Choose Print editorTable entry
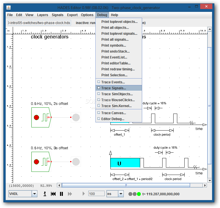Viewport: 220px width, 208px height. point(119,63)
